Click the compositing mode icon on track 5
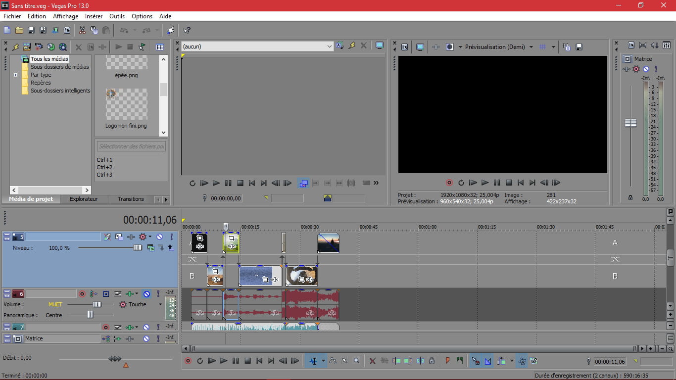The image size is (676, 380). click(x=151, y=247)
